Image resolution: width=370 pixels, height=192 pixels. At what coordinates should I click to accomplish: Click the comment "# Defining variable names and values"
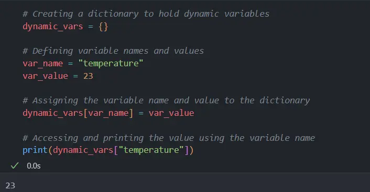113,51
